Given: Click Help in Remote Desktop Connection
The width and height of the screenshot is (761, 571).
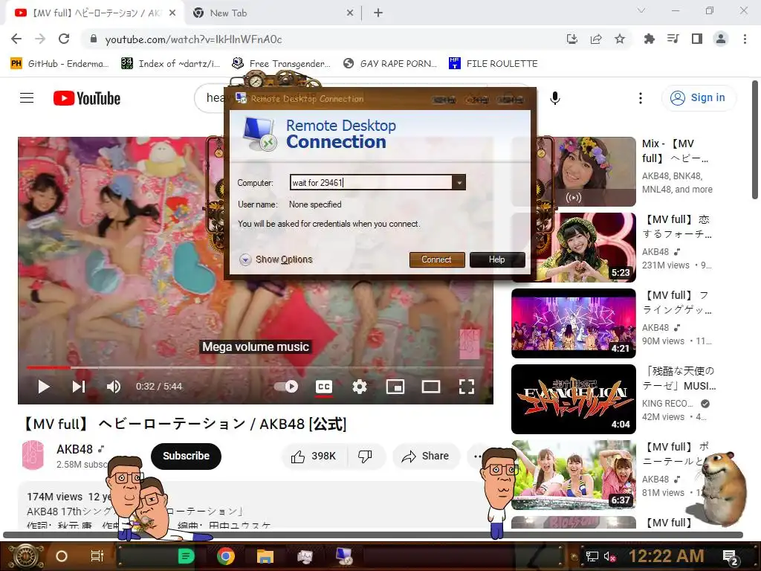Looking at the screenshot, I should tap(497, 259).
